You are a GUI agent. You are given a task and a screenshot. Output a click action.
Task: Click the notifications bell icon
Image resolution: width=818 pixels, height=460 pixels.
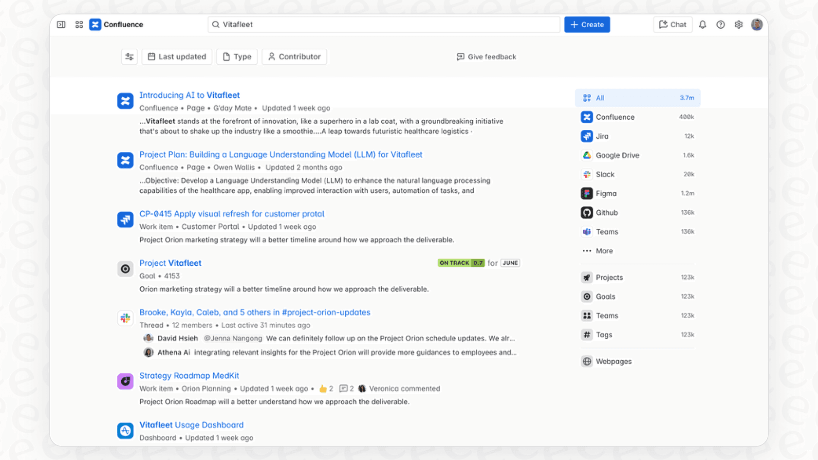tap(703, 24)
